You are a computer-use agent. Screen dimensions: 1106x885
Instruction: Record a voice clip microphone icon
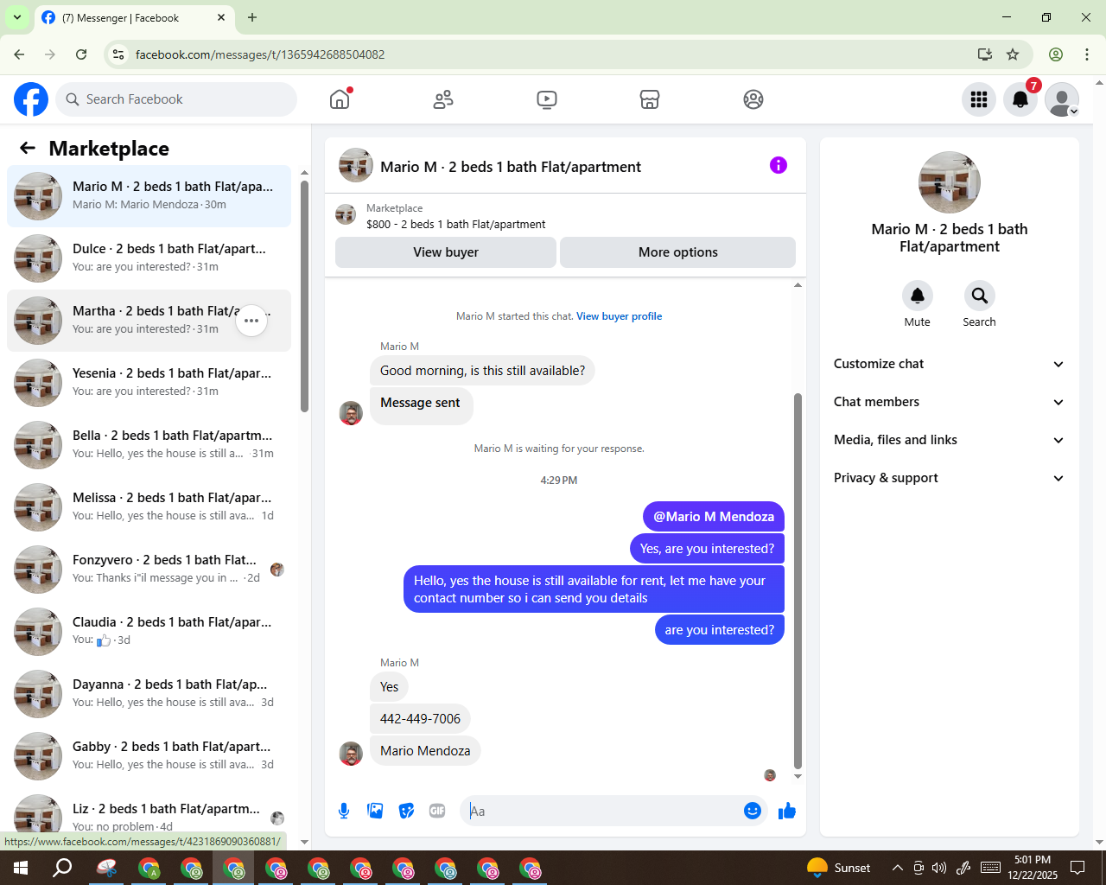point(344,811)
